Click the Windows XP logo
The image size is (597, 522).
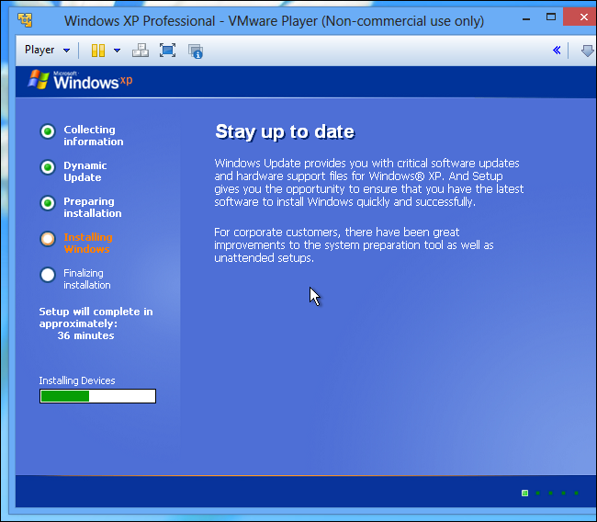pyautogui.click(x=80, y=80)
